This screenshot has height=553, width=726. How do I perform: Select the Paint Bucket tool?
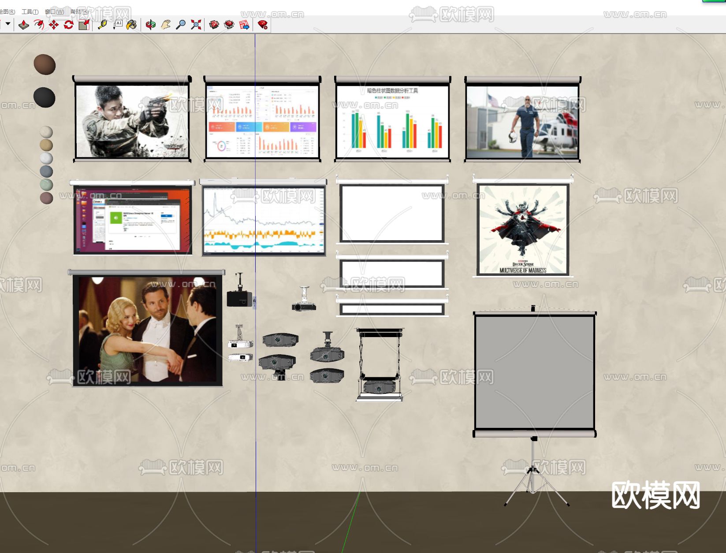point(131,25)
